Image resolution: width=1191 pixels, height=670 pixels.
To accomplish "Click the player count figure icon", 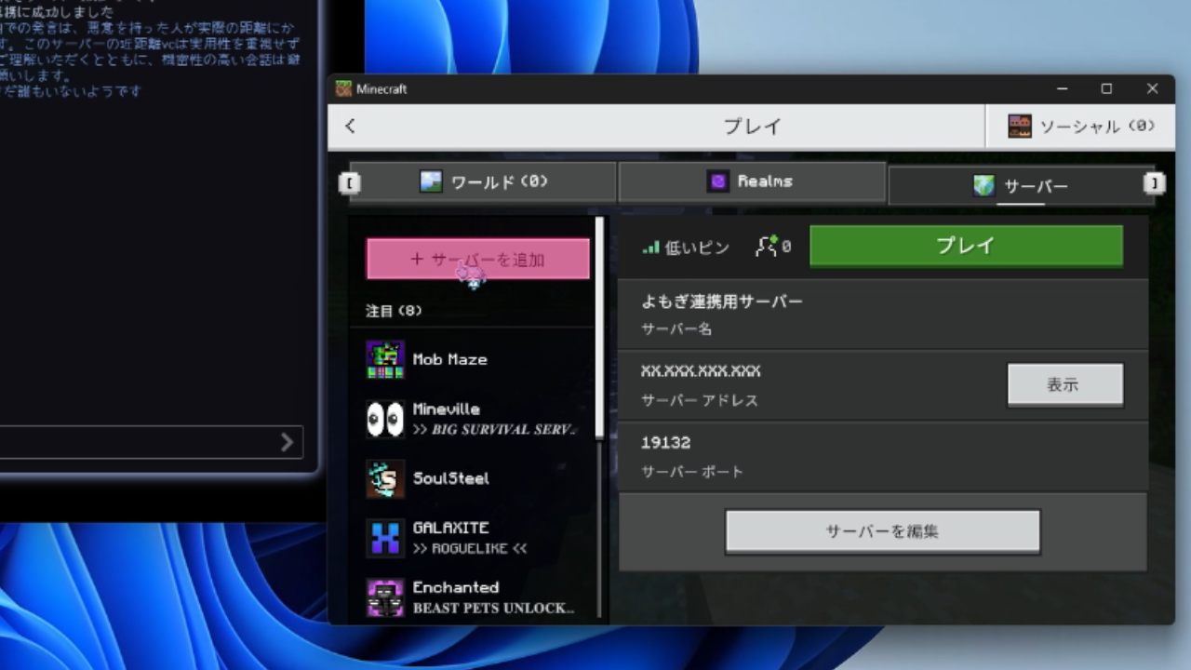I will (x=763, y=245).
